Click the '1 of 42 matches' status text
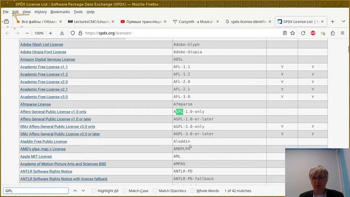Screen dimensions: 350x197 click(238, 191)
